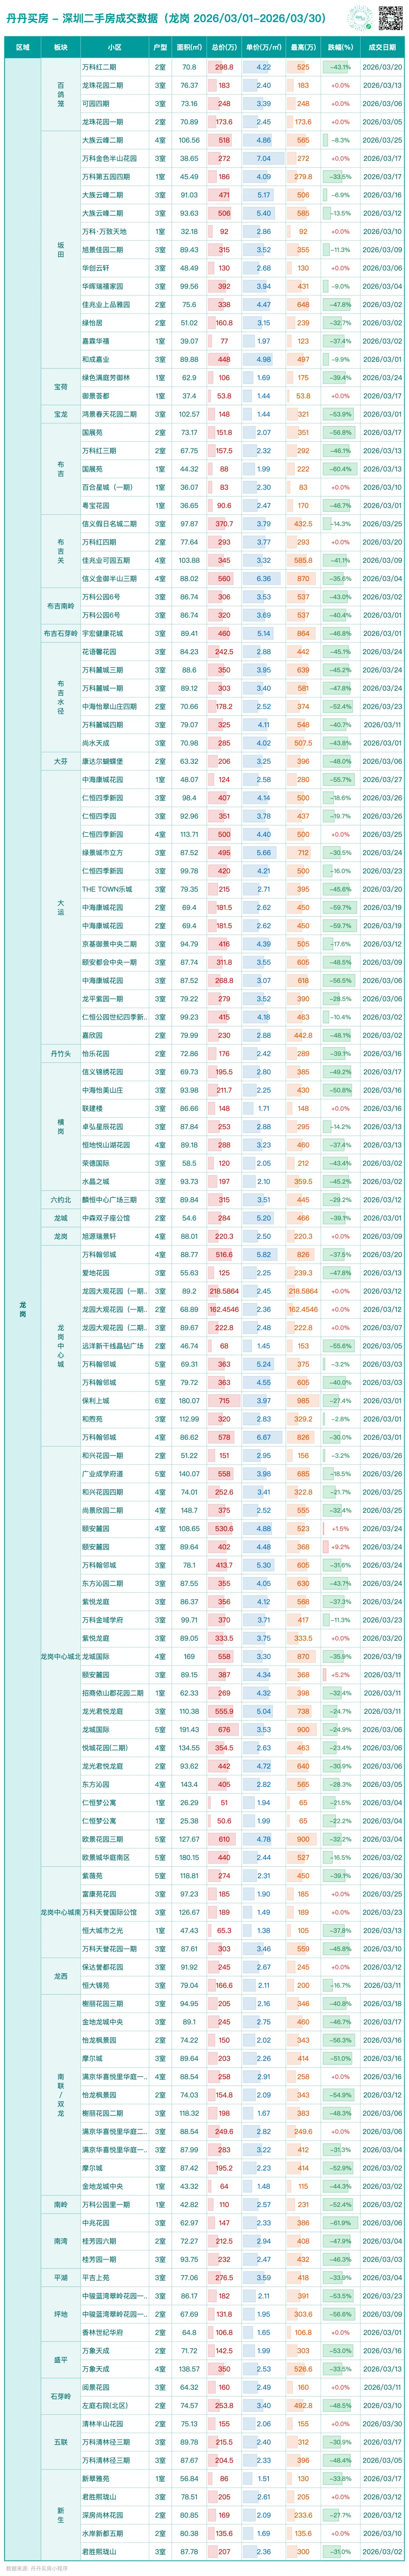The image size is (409, 2576).
Task: Click the 清林半山花园 community name
Action: 103,2423
